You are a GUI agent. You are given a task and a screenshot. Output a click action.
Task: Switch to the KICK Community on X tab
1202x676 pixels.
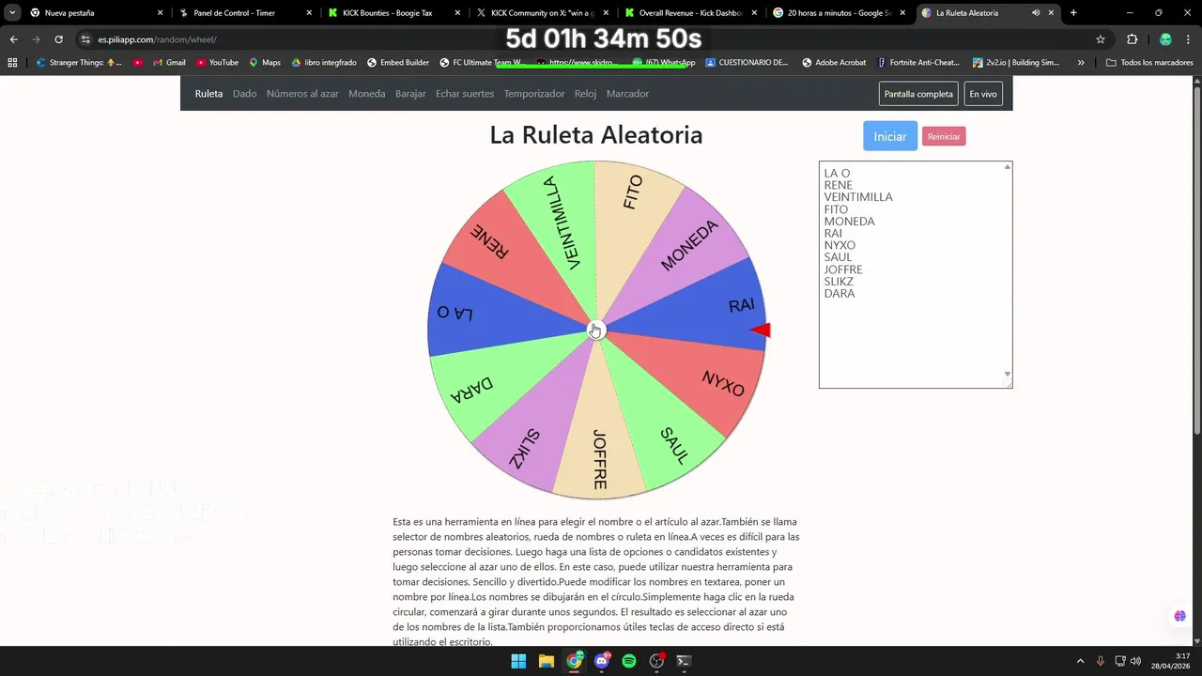click(540, 13)
